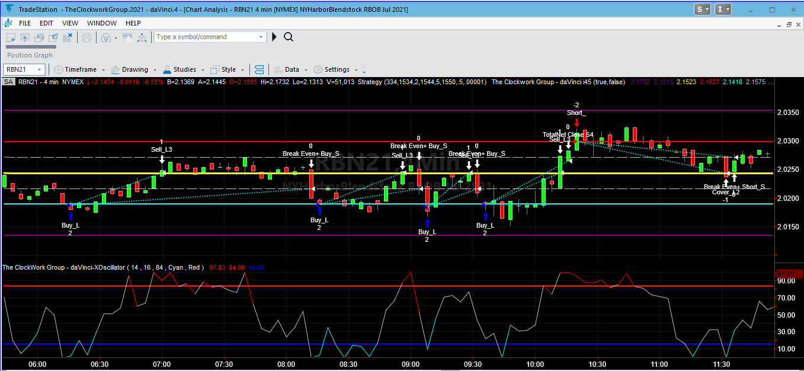Click the grid with X delete icon
The image size is (804, 371).
pyautogui.click(x=68, y=37)
